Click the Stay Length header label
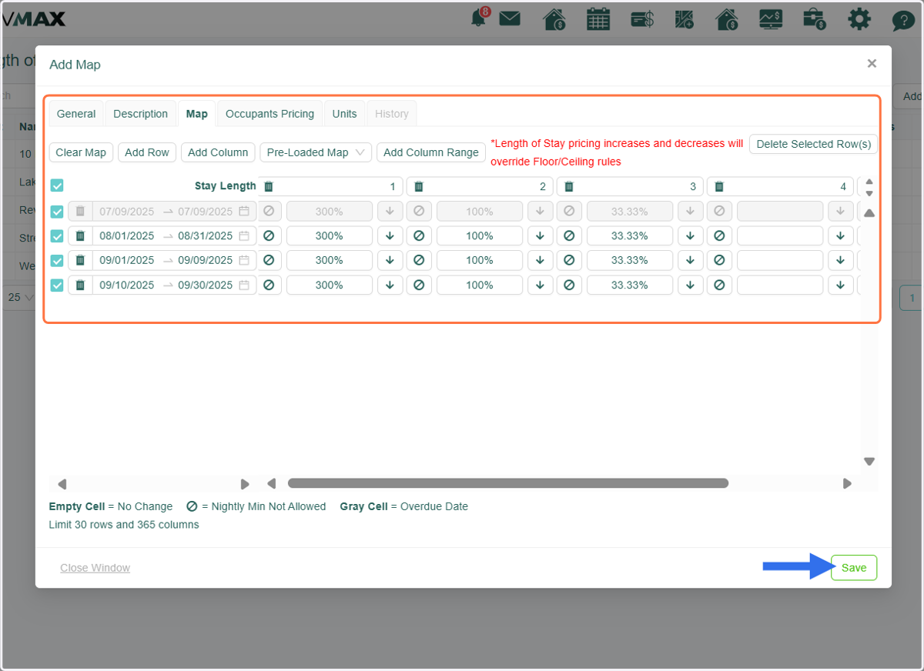This screenshot has width=924, height=671. 226,186
